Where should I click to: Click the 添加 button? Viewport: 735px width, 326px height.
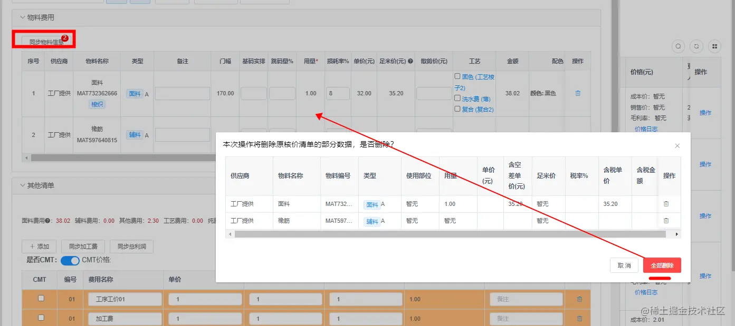[39, 246]
